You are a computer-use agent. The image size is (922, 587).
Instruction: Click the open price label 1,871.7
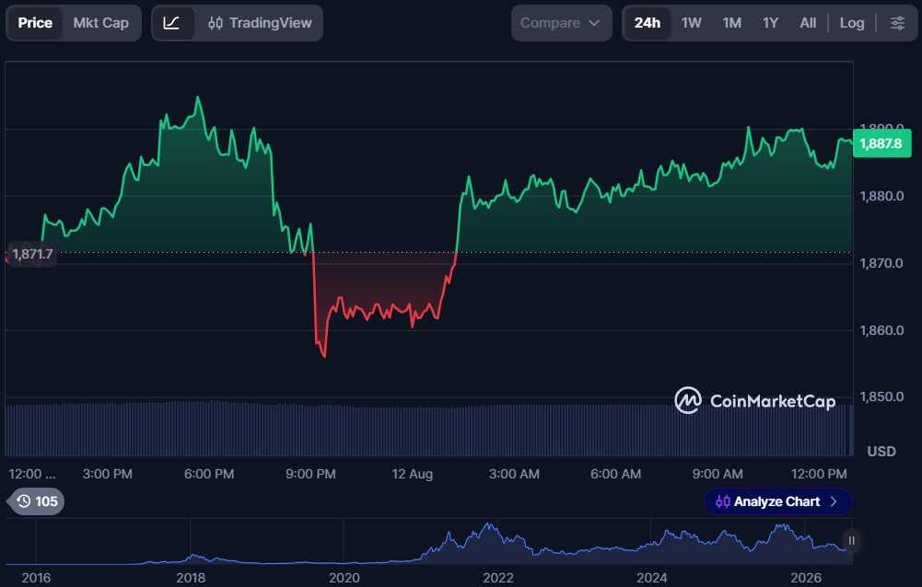click(x=32, y=254)
